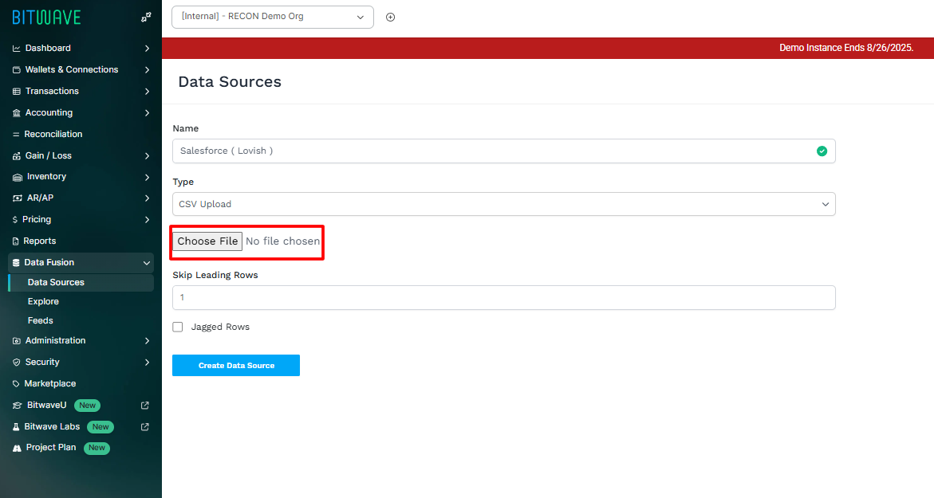Image resolution: width=934 pixels, height=498 pixels.
Task: Click the green checkmark in Name field
Action: click(x=822, y=151)
